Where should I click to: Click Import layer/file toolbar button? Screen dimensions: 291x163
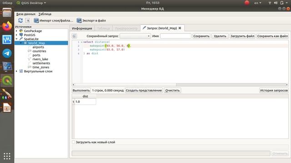coord(54,20)
